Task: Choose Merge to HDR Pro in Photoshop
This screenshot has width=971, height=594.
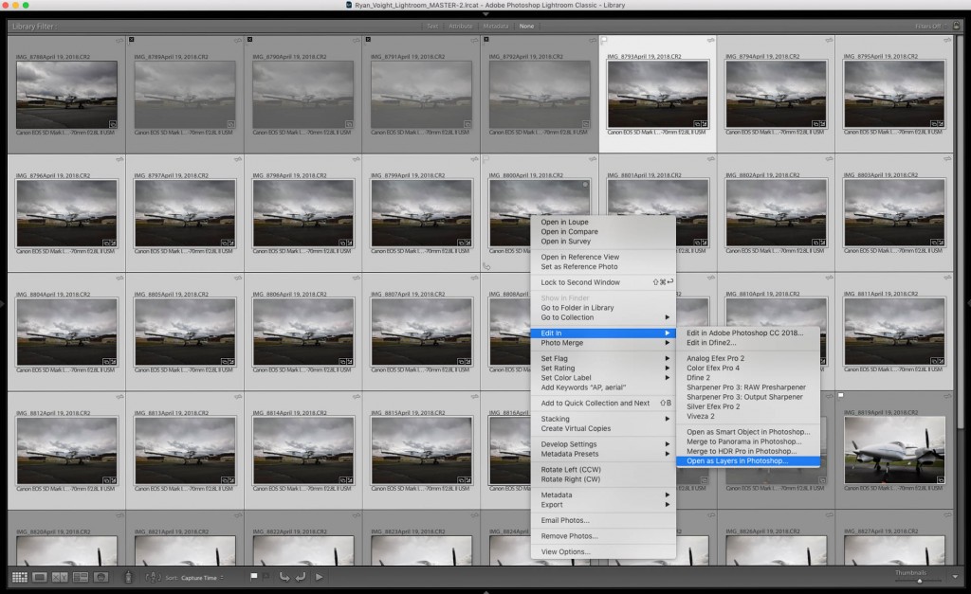Action: 748,451
